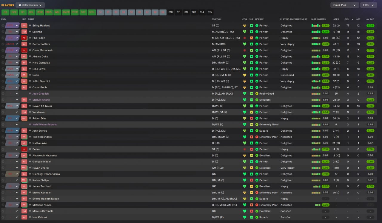Toggle the picked checkmark for Rayan Cherki
Image resolution: width=382 pixels, height=223 pixels.
[x=3, y=168]
